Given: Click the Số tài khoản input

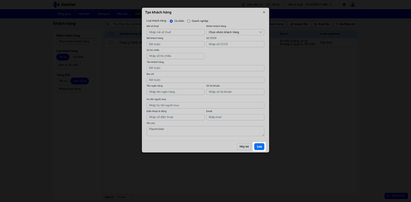Looking at the screenshot, I should pos(235,92).
